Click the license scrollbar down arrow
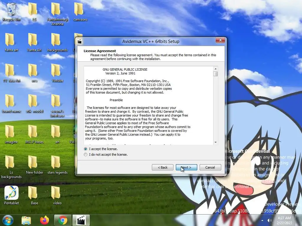302x226 pixels. pyautogui.click(x=216, y=142)
